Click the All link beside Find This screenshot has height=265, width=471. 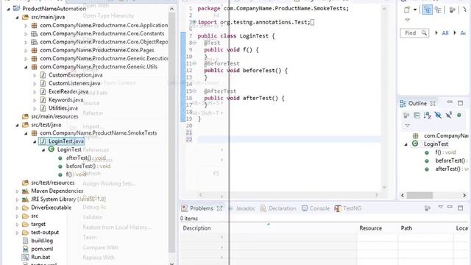point(445,33)
